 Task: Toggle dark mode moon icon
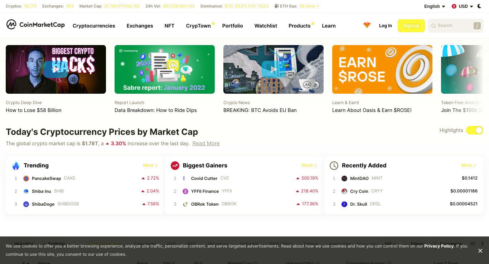point(479,6)
